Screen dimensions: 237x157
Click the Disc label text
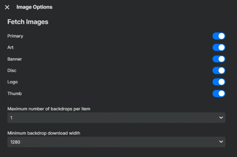click(x=12, y=71)
